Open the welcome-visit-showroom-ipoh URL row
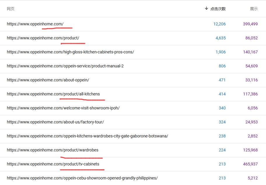The height and width of the screenshot is (185, 266). 63,108
